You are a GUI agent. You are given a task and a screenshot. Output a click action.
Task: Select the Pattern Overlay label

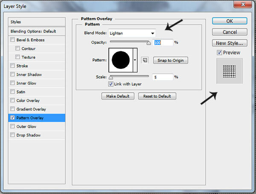click(x=30, y=118)
